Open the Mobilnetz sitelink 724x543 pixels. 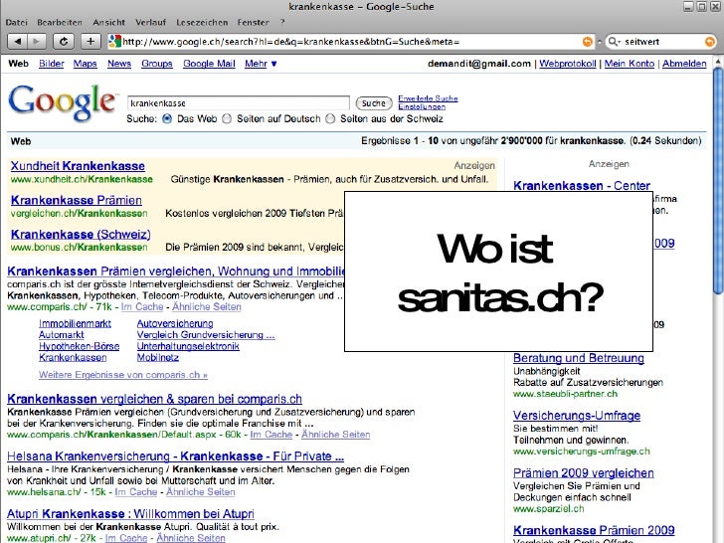pyautogui.click(x=157, y=357)
